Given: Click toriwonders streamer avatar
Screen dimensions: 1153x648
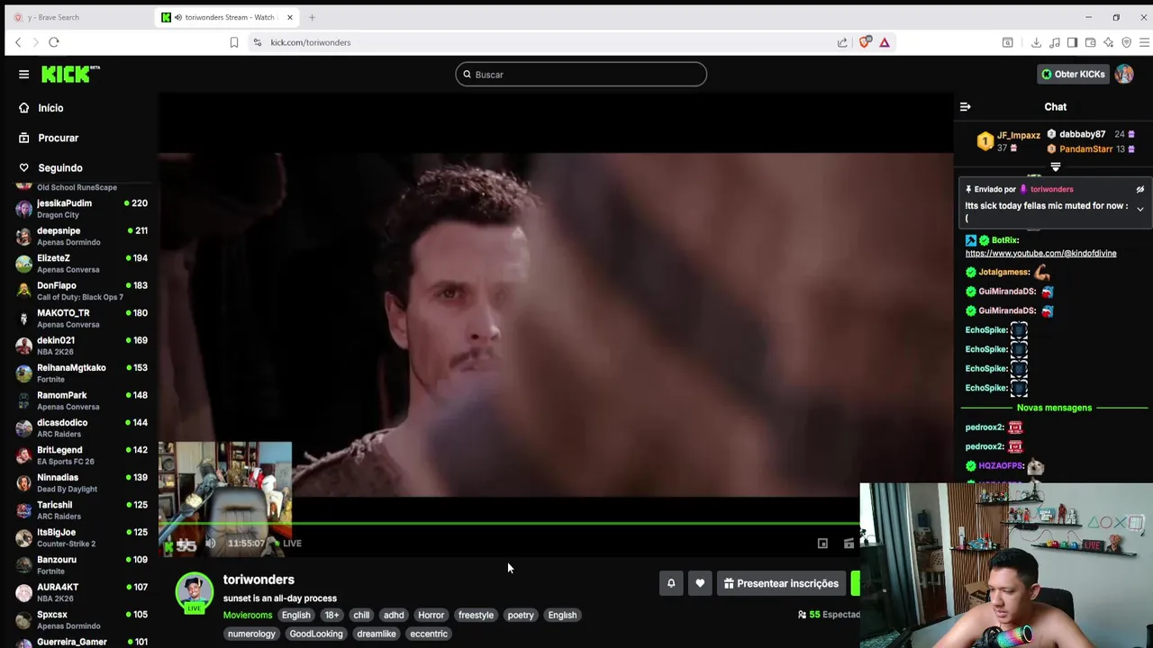Looking at the screenshot, I should click(194, 592).
